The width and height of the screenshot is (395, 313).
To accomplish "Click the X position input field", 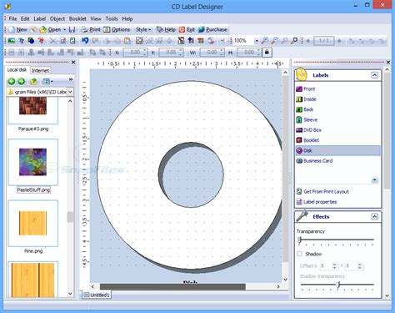I will 135,52.
